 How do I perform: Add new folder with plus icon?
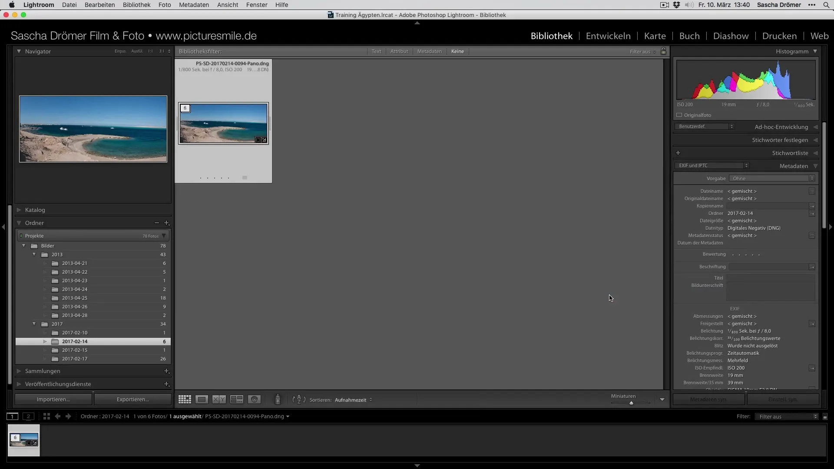pos(166,223)
